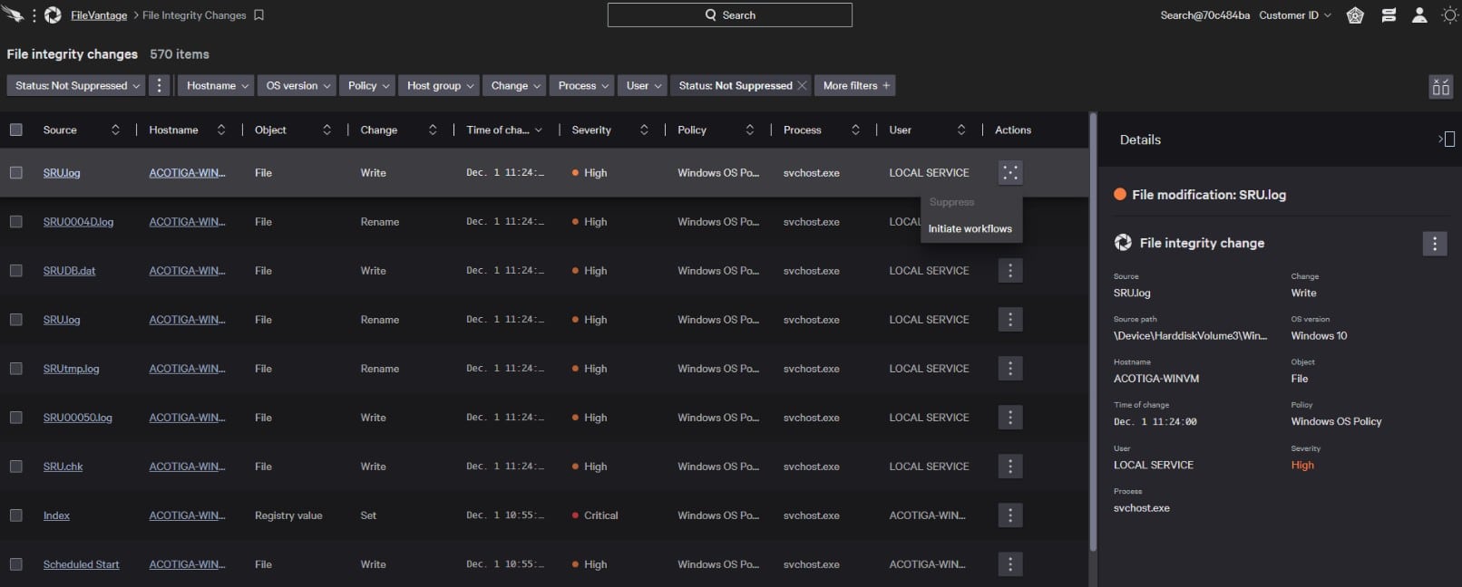The height and width of the screenshot is (587, 1462).
Task: Select the Critical severity cell
Action: coord(595,515)
